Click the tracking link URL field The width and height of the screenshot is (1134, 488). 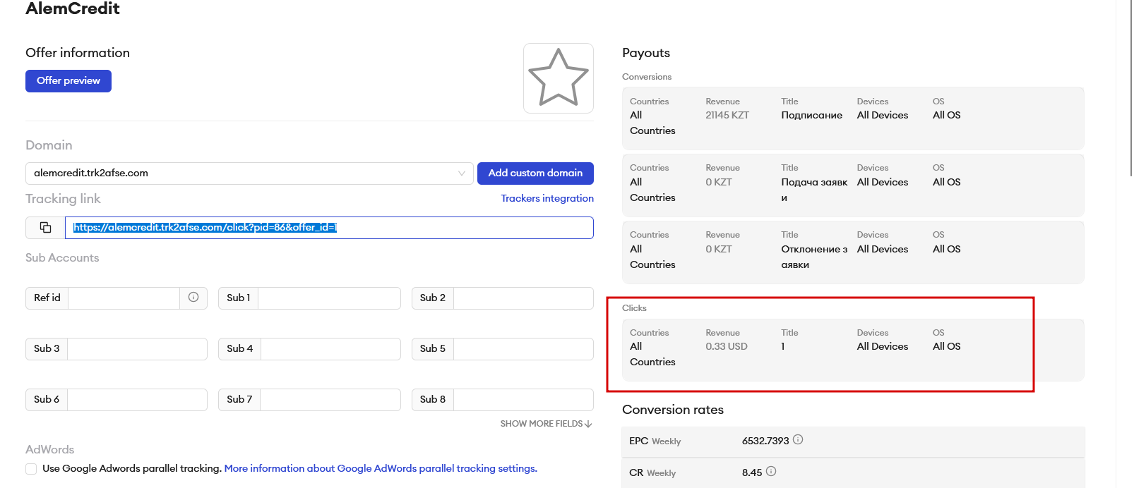(329, 228)
